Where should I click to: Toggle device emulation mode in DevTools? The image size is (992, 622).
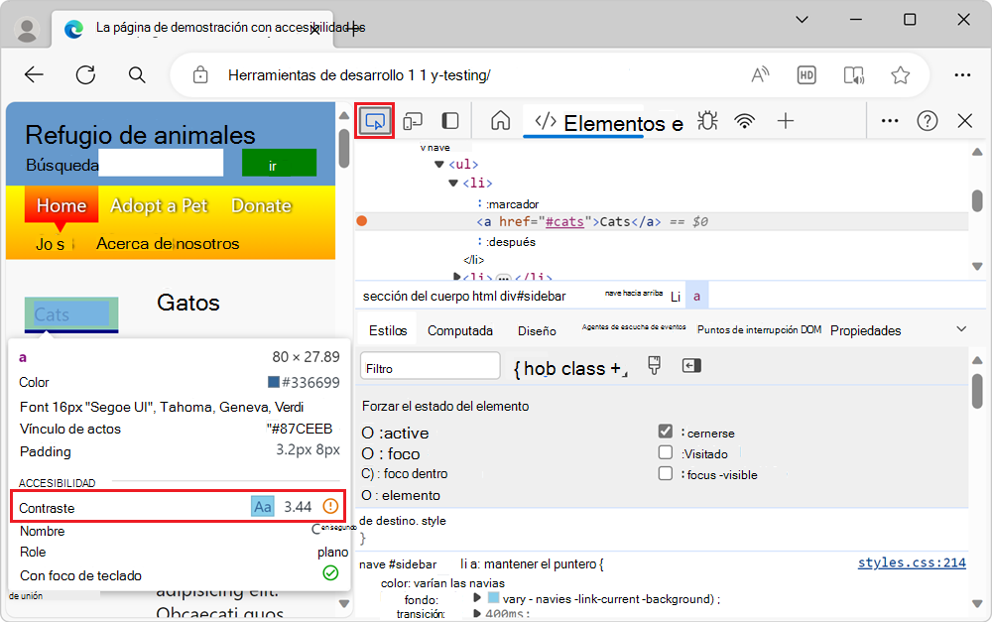coord(413,120)
